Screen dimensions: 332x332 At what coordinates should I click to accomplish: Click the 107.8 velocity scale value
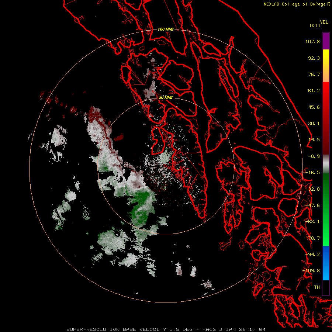click(x=312, y=41)
